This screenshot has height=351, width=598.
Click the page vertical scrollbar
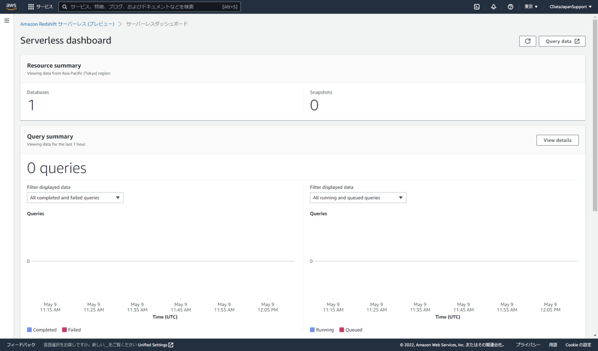(x=595, y=115)
